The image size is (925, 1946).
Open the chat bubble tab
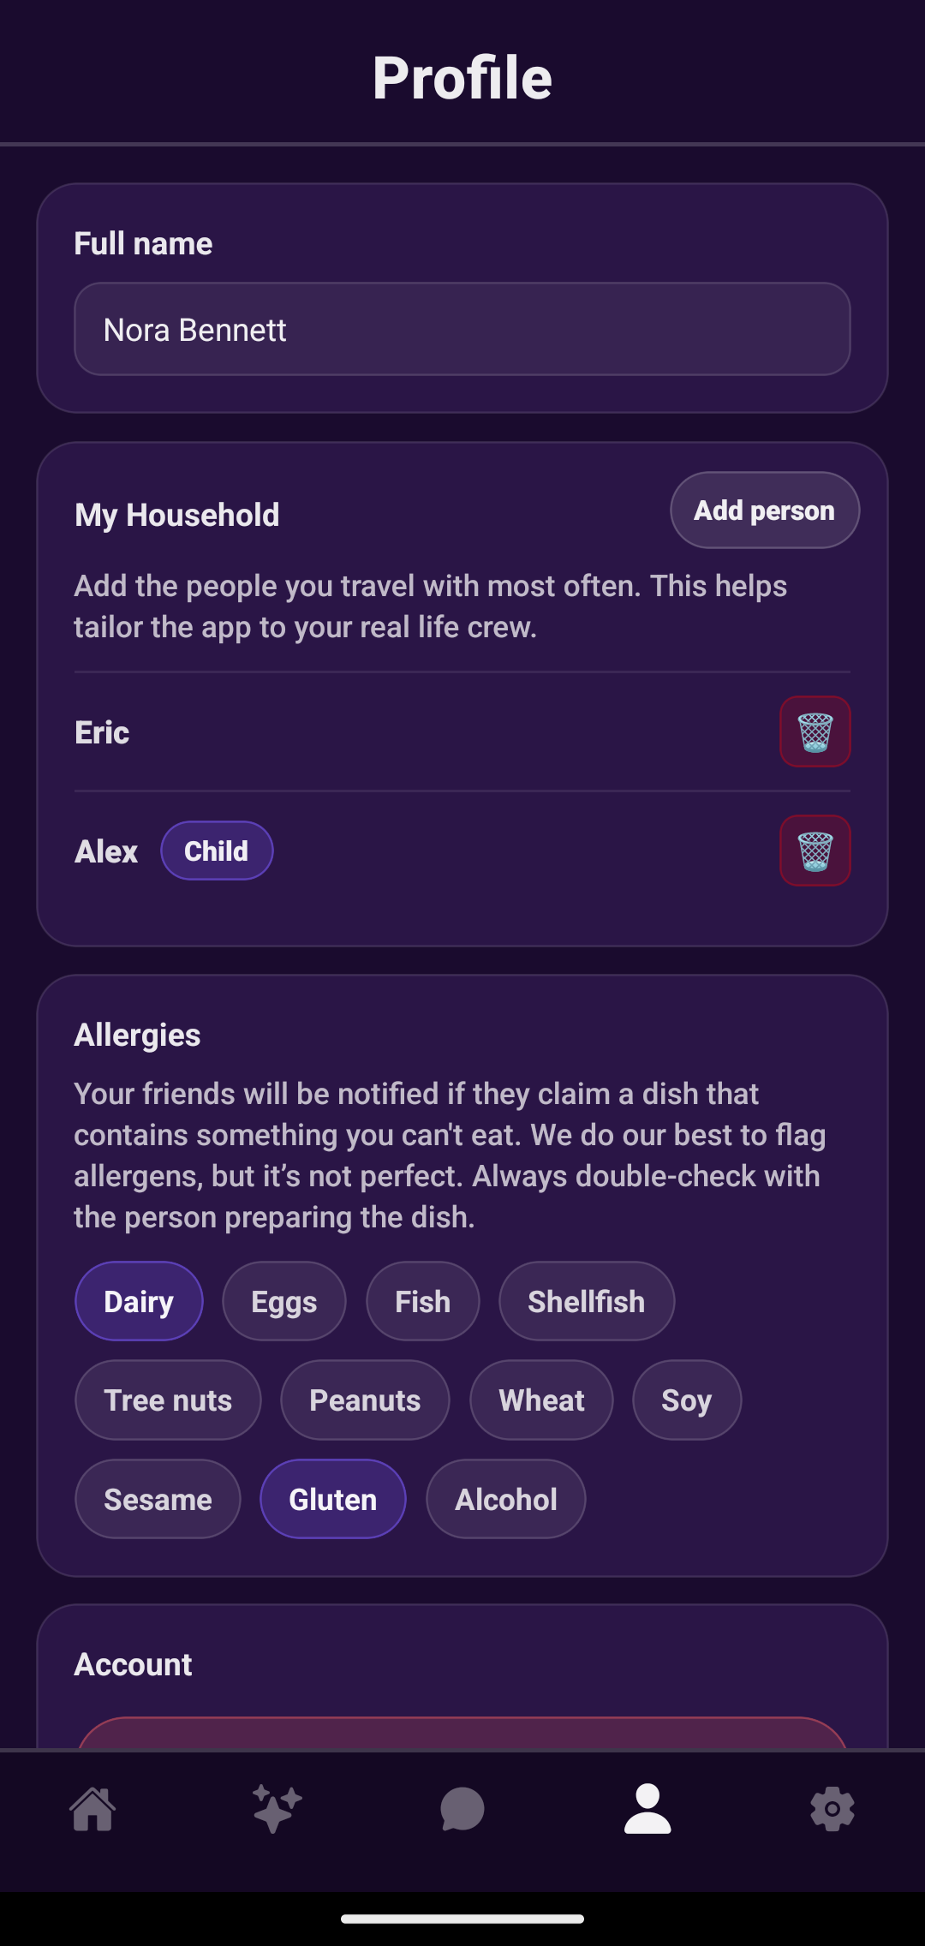(x=462, y=1809)
